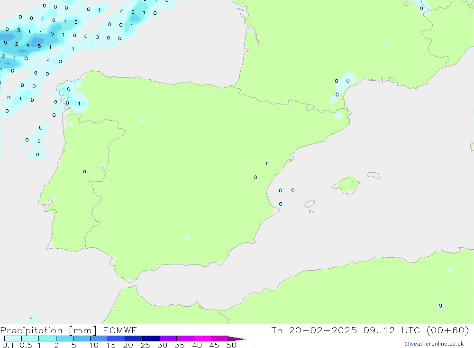474x348 pixels.
Task: Click the '(00+60)' forecast offset text
Action: (448, 330)
